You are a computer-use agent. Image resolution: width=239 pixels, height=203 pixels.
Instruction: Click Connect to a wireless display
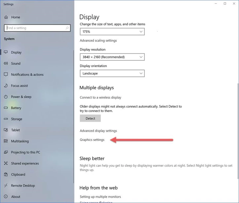pos(100,98)
